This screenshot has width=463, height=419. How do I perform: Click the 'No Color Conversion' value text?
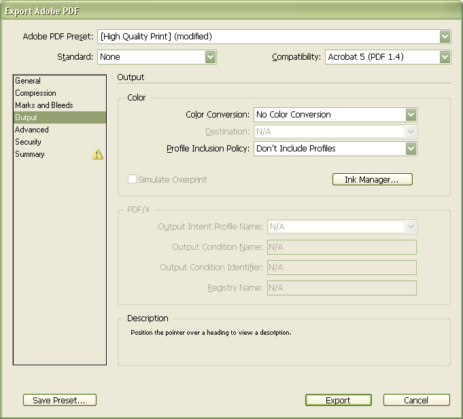coord(294,115)
